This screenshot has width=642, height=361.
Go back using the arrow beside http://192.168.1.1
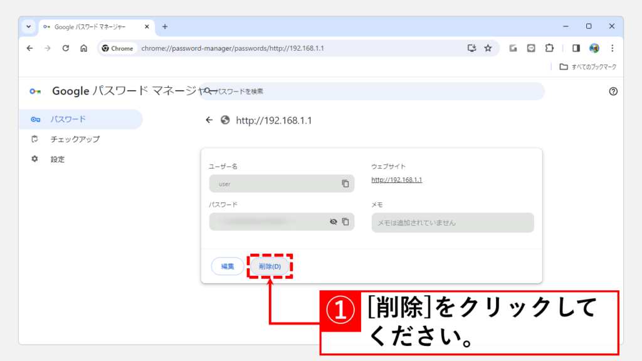(209, 120)
